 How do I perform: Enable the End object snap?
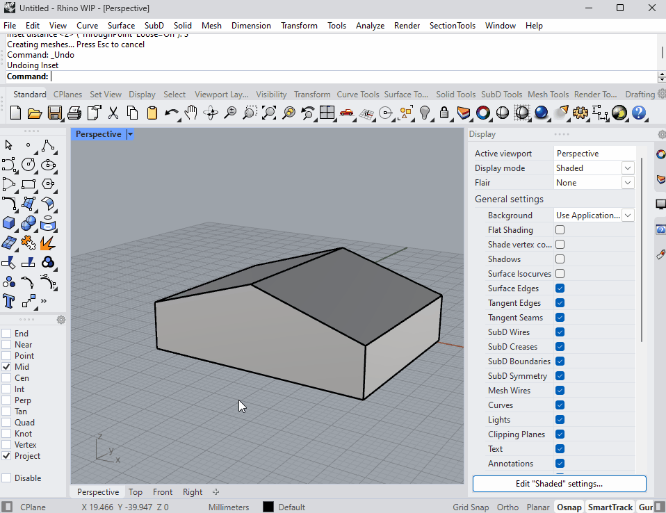(6, 334)
